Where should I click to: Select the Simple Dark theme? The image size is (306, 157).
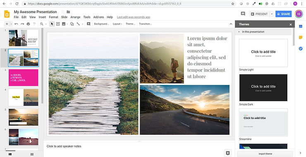tap(263, 87)
